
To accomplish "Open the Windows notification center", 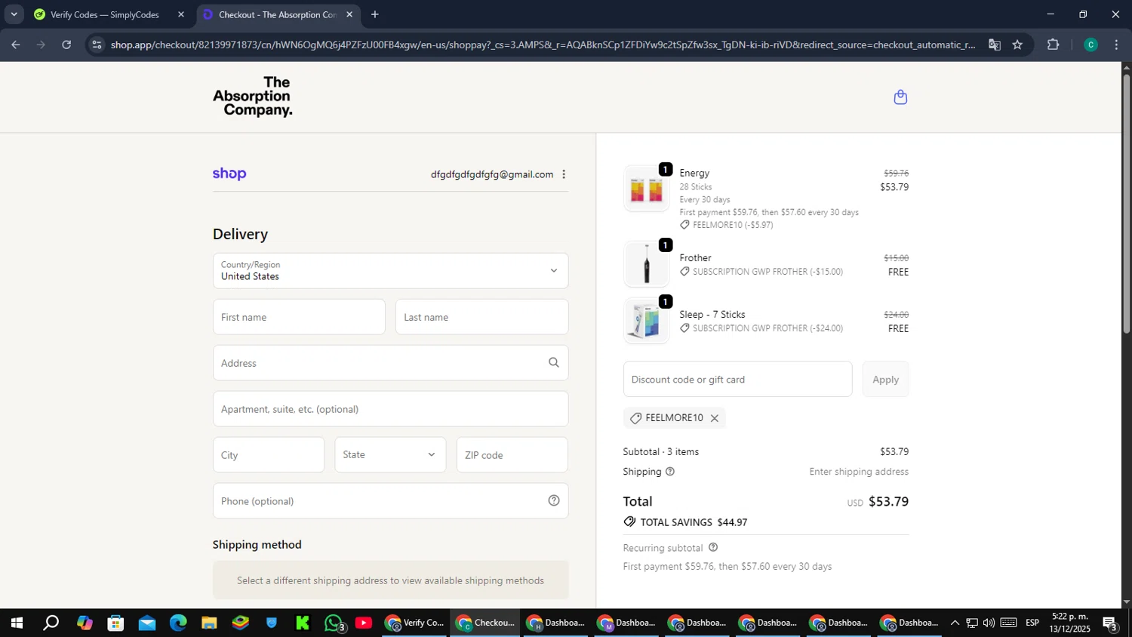I will pyautogui.click(x=1110, y=623).
